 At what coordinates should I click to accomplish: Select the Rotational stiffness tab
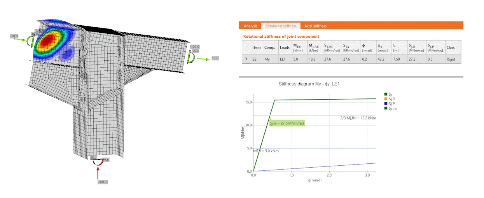281,26
